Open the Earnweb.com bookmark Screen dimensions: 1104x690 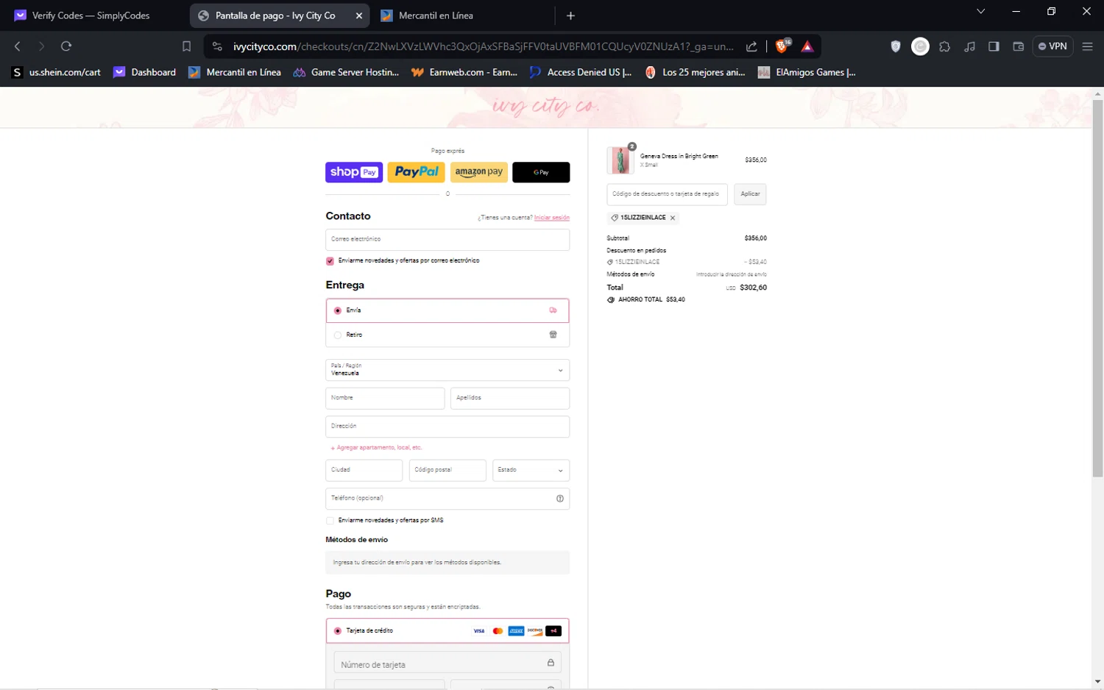(464, 72)
